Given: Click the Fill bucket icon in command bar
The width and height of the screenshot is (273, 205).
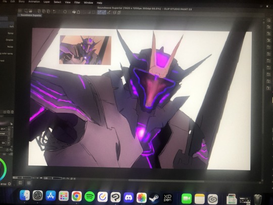Looking at the screenshot, I should tap(74, 12).
